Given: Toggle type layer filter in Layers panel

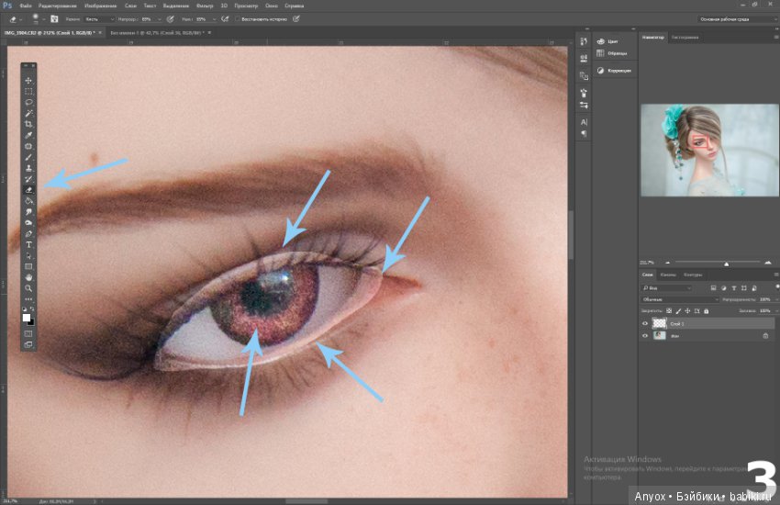Looking at the screenshot, I should click(x=734, y=288).
